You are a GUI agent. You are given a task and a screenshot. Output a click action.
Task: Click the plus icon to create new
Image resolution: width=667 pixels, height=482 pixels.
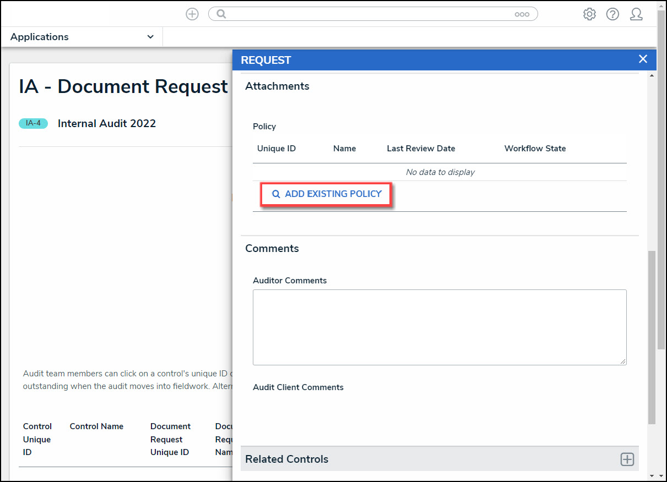click(x=192, y=14)
